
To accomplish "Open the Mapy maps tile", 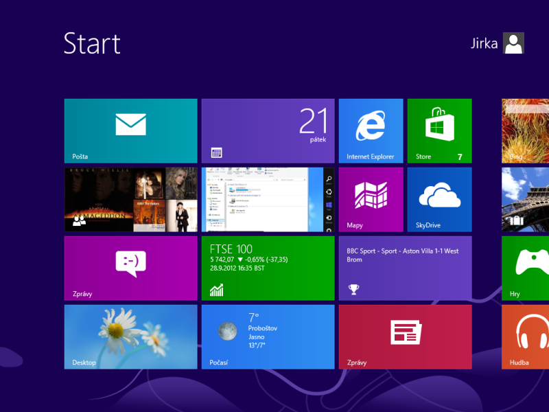I will (371, 199).
